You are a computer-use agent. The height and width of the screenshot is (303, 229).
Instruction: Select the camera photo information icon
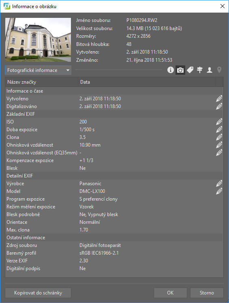click(180, 70)
